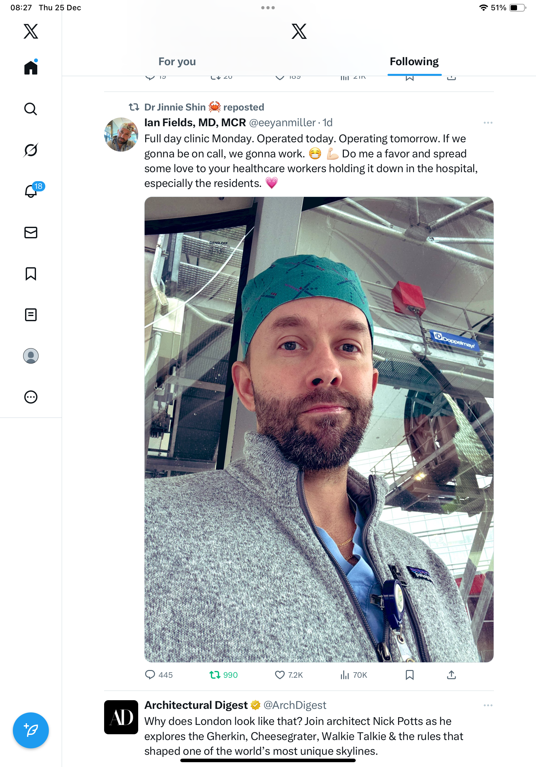Open the Home feed icon
Screen dimensions: 536x767
(31, 67)
